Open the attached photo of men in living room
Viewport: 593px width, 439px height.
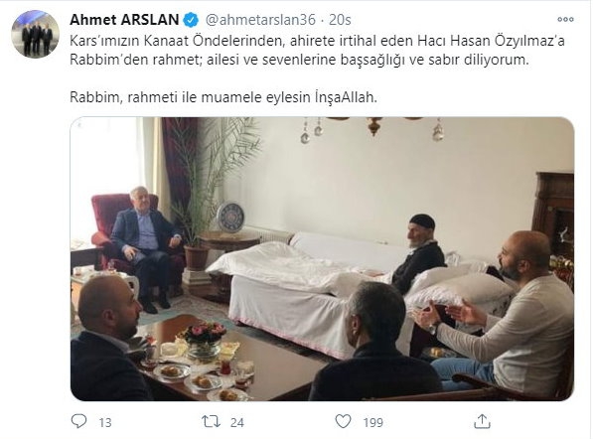point(322,259)
